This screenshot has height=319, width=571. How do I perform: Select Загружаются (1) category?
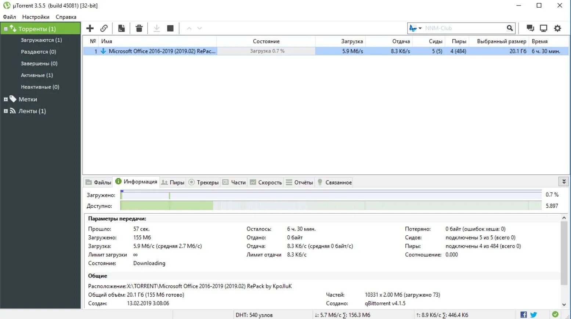[41, 40]
